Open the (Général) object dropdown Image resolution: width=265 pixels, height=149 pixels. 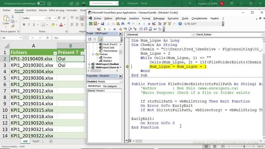(192, 35)
